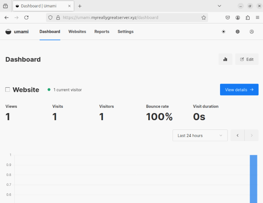Click the Views metric value
The height and width of the screenshot is (203, 263).
[x=8, y=117]
